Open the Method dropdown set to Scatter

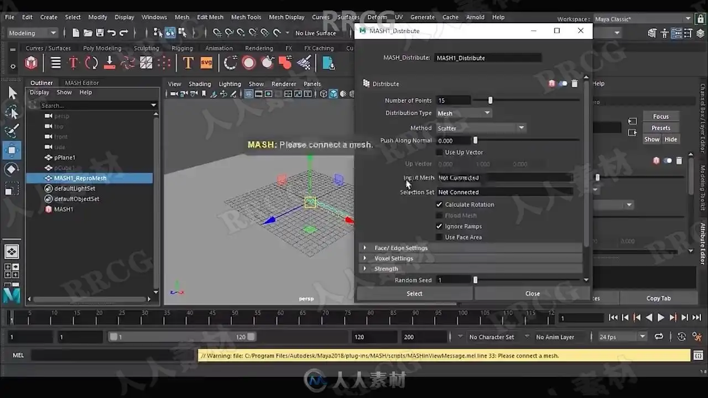click(481, 128)
